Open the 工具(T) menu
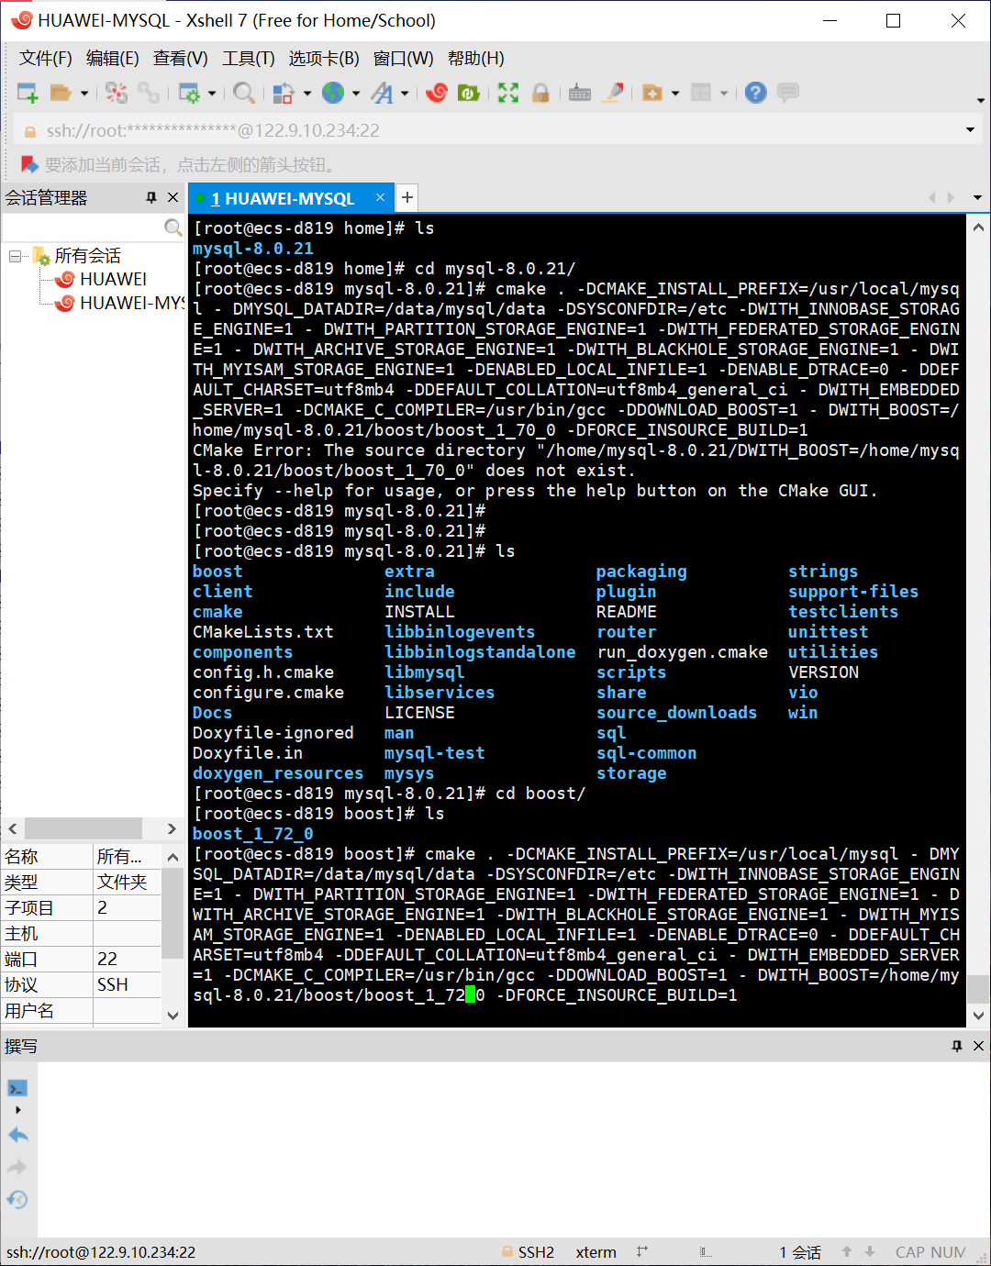 [x=249, y=59]
